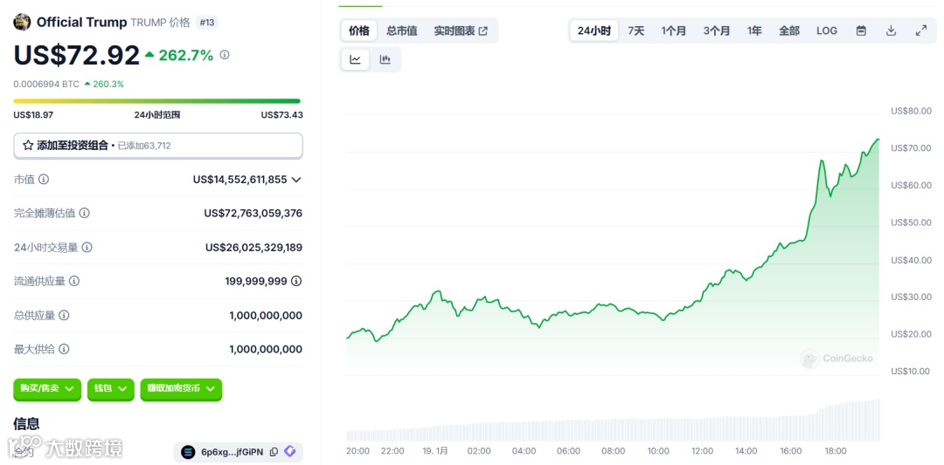This screenshot has height=465, width=944.
Task: Expand the market cap chevron
Action: 296,180
